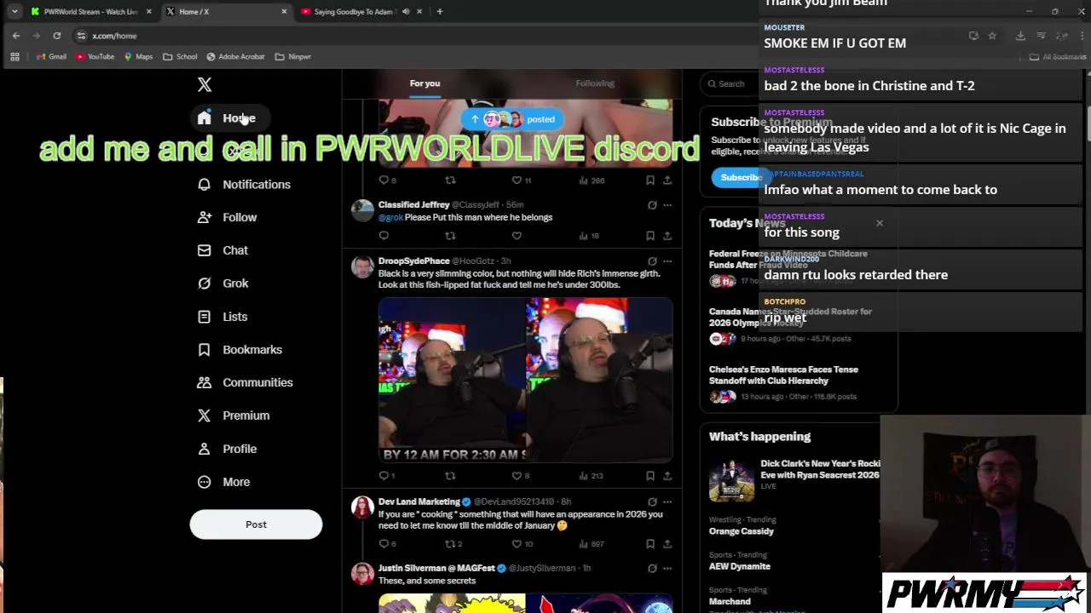Open the School bookmarks folder

(x=180, y=57)
